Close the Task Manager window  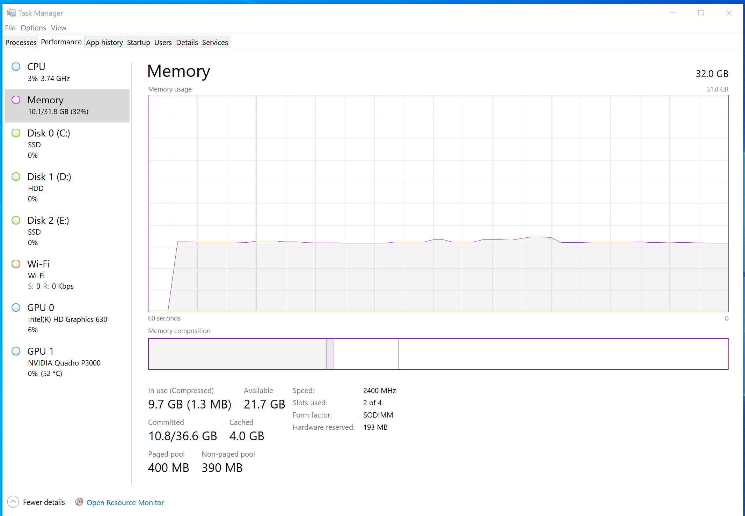tap(729, 13)
